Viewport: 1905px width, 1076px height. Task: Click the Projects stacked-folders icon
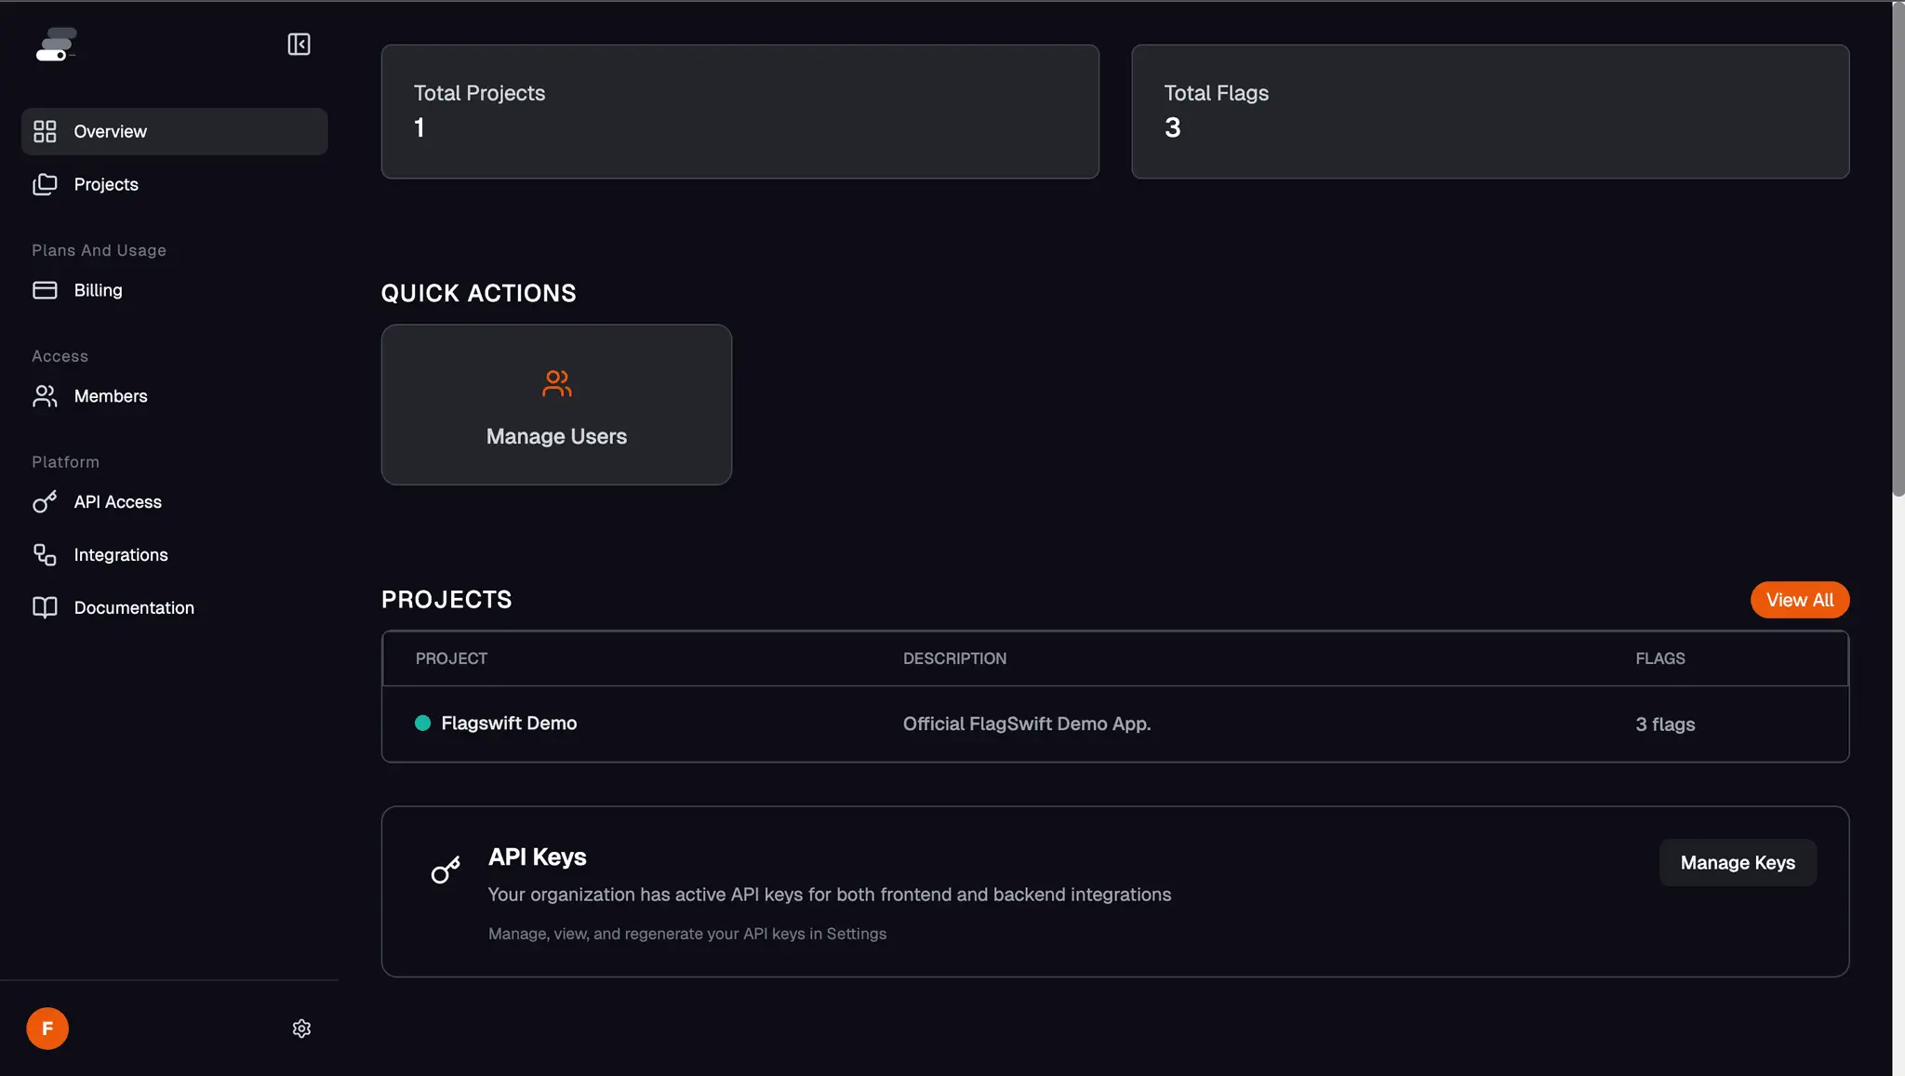click(x=45, y=184)
